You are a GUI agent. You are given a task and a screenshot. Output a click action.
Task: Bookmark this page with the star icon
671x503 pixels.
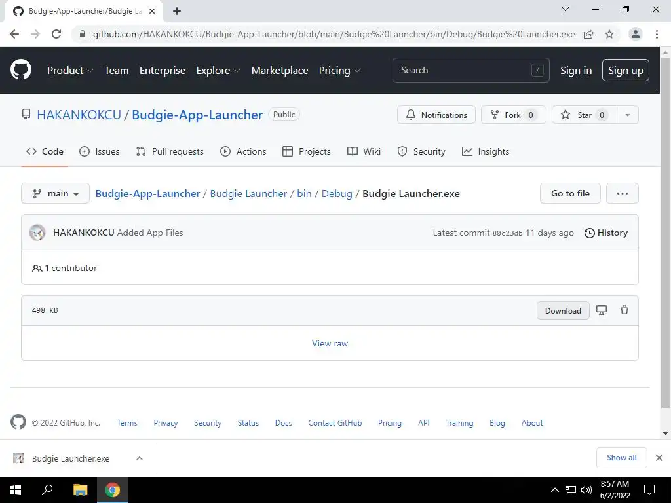coord(609,34)
